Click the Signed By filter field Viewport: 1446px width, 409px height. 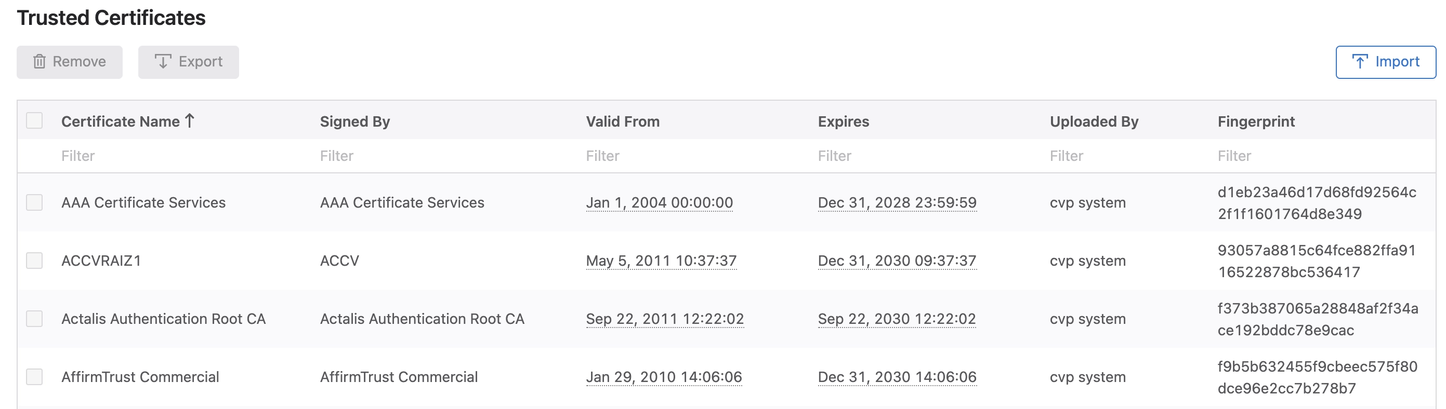438,156
